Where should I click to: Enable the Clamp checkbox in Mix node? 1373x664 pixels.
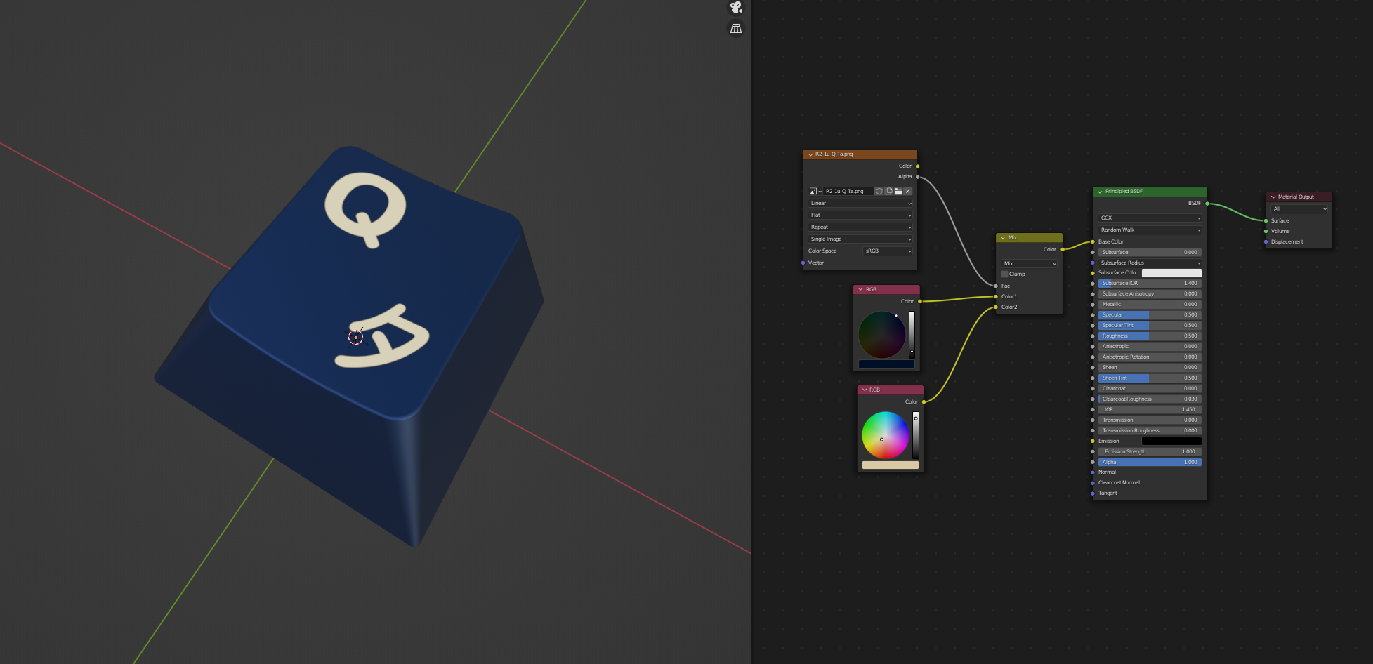1005,274
